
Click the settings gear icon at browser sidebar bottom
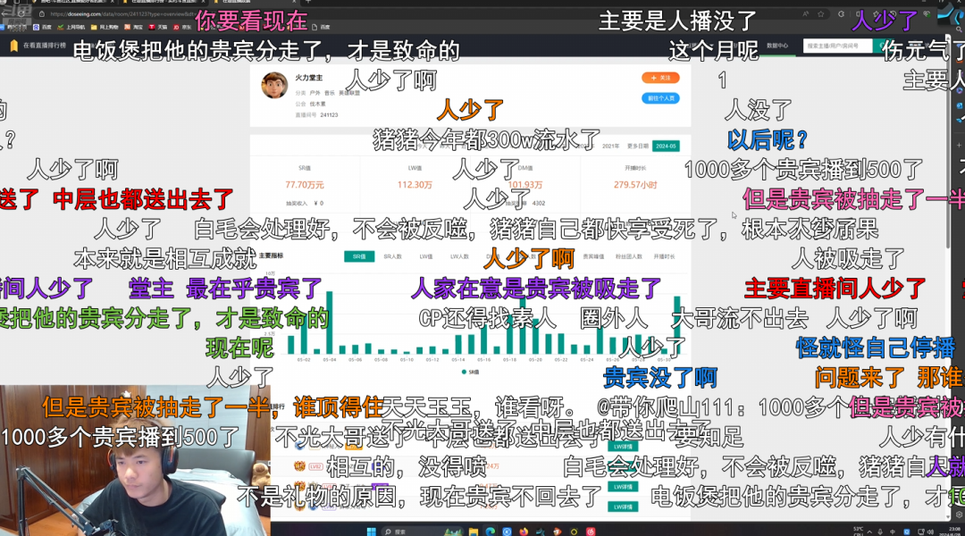click(x=959, y=515)
